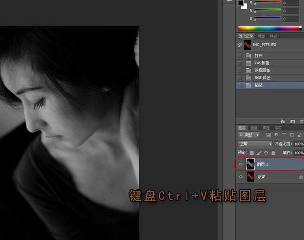
Task: Open the 类型 layer filter dropdown
Action: [249, 135]
